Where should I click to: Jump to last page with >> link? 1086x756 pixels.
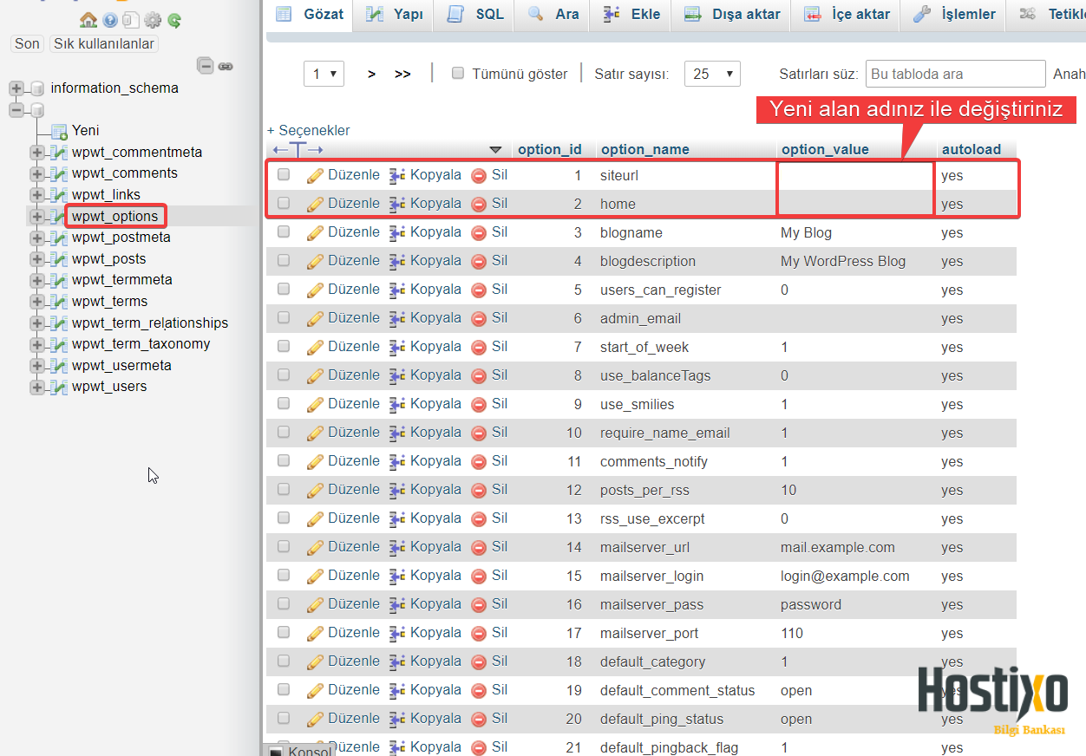coord(402,75)
